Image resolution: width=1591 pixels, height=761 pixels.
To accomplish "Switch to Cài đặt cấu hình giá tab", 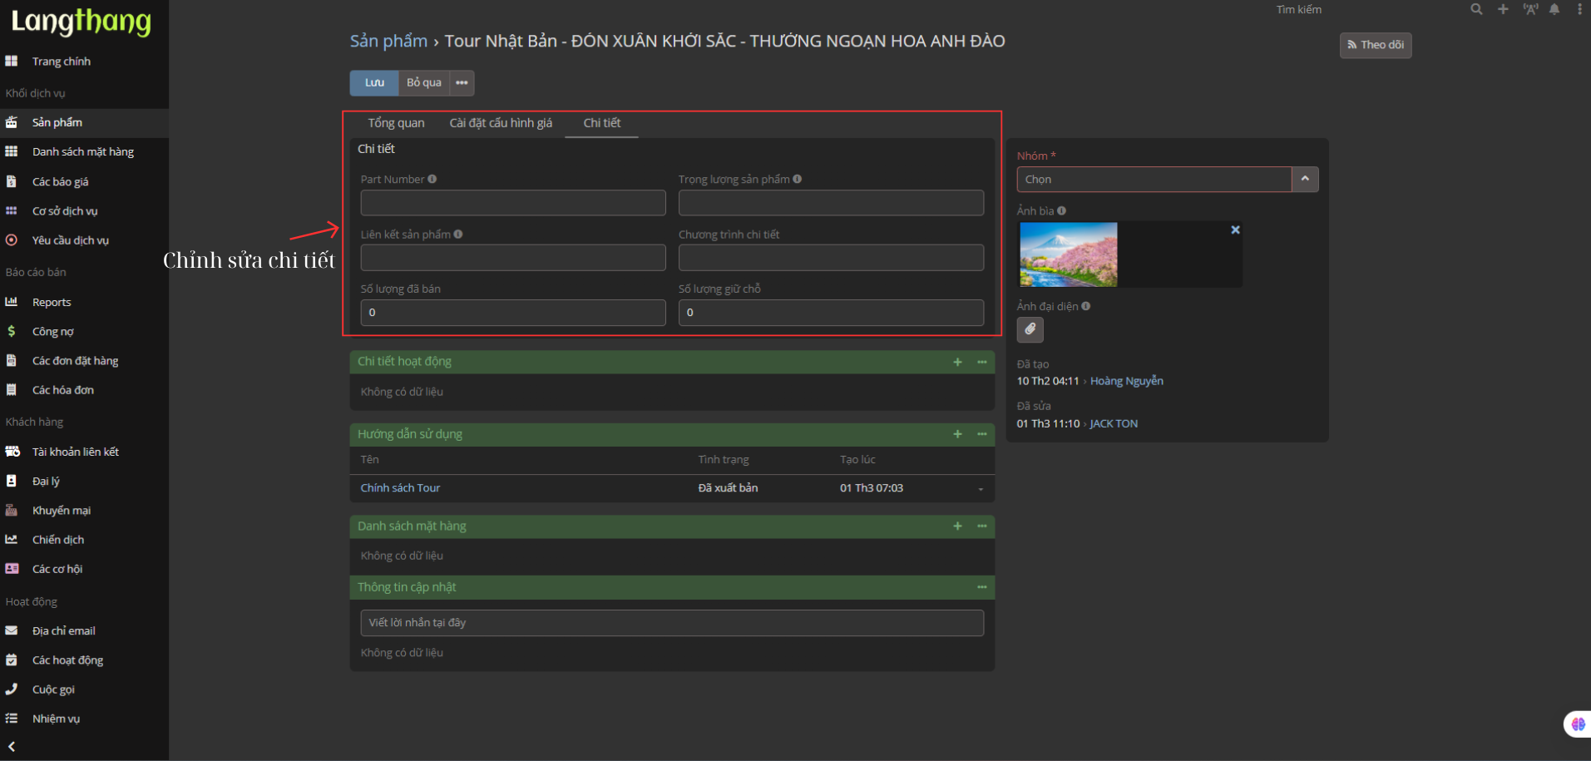I will pos(501,123).
